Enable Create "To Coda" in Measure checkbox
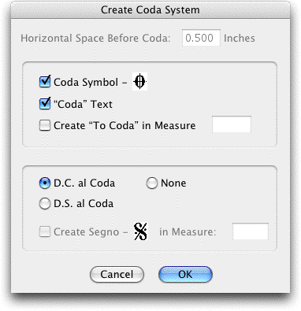The image size is (301, 311). (45, 125)
